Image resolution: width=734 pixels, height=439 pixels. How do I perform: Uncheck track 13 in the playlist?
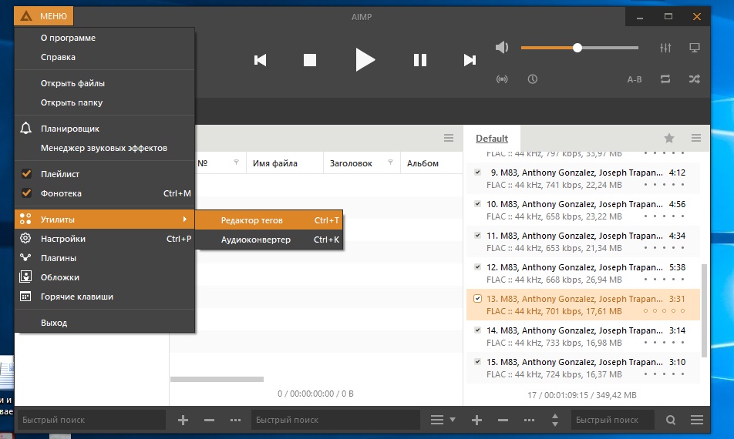coord(478,299)
